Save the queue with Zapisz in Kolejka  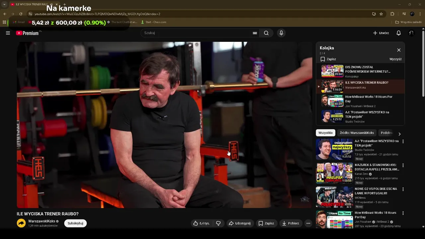click(x=328, y=59)
